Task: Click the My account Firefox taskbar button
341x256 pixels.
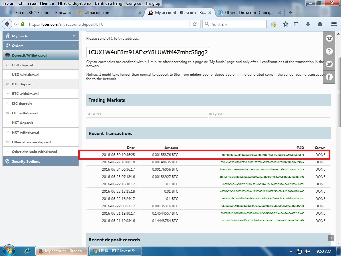Action: pos(62,251)
